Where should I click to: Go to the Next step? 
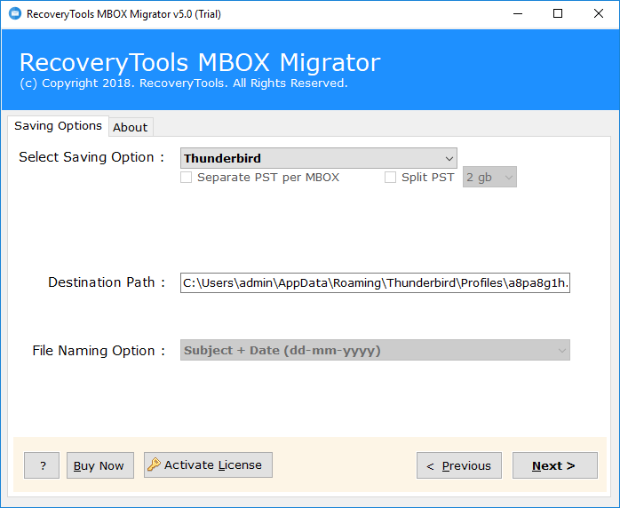[x=554, y=465]
